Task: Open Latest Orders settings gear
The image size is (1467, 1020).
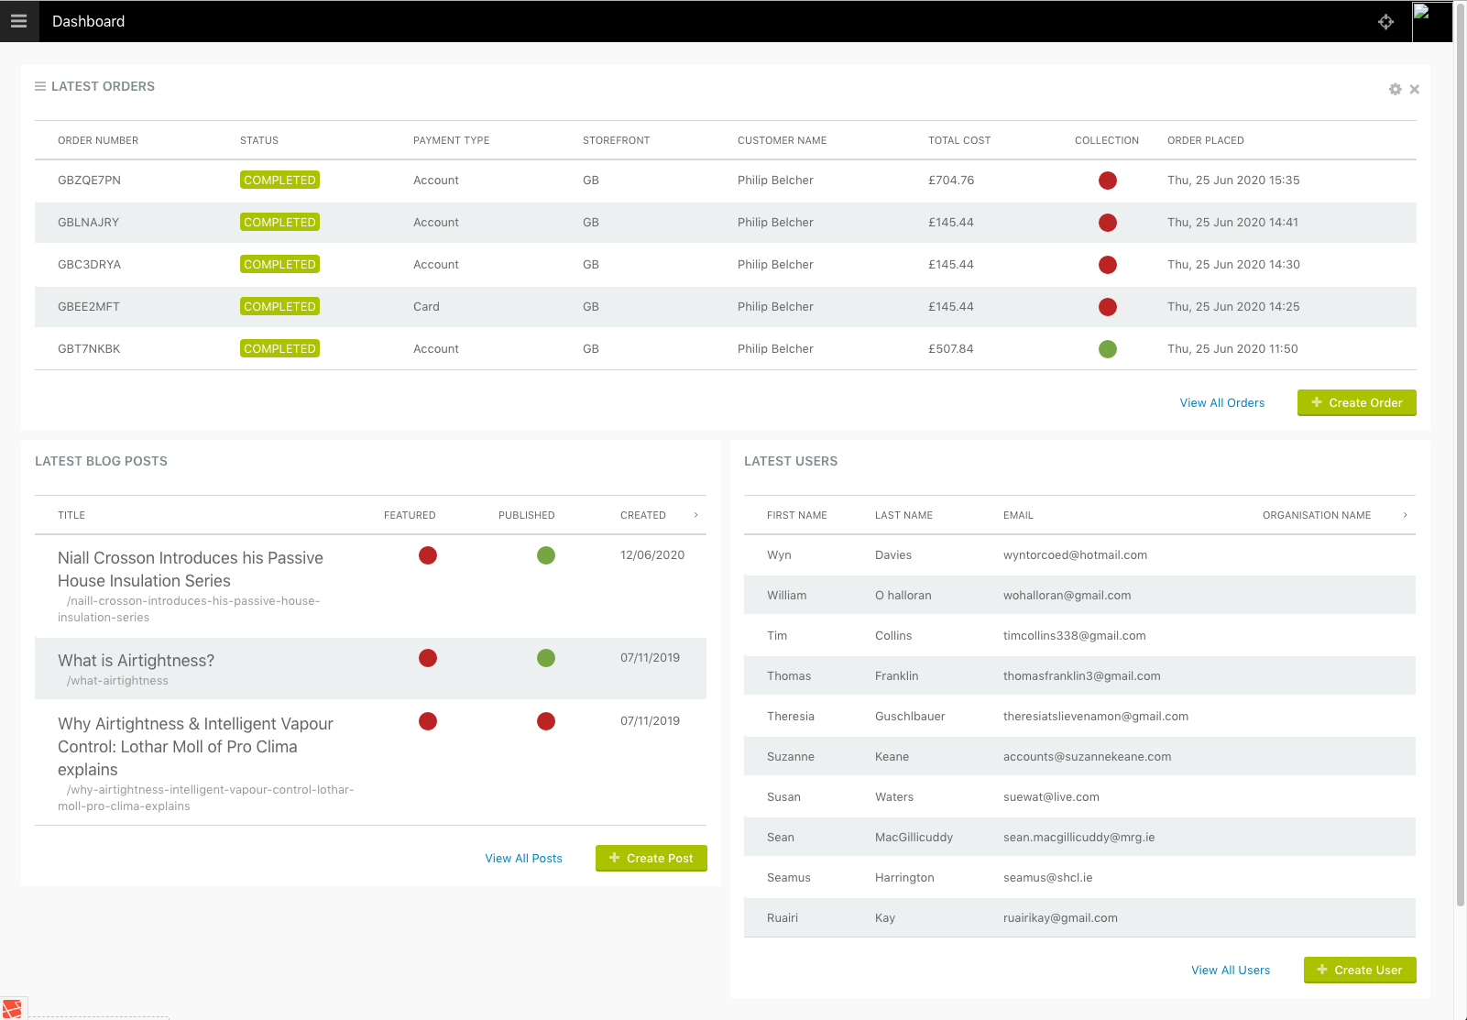Action: [x=1395, y=89]
